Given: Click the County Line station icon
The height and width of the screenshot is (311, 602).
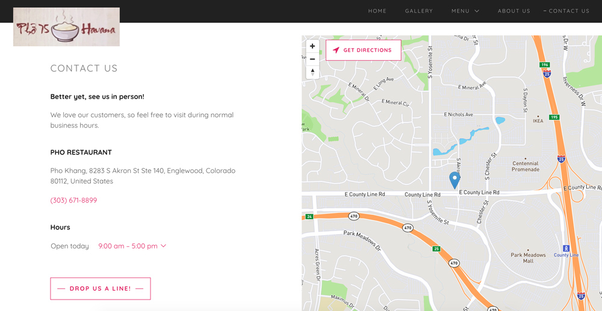Looking at the screenshot, I should click(x=565, y=248).
